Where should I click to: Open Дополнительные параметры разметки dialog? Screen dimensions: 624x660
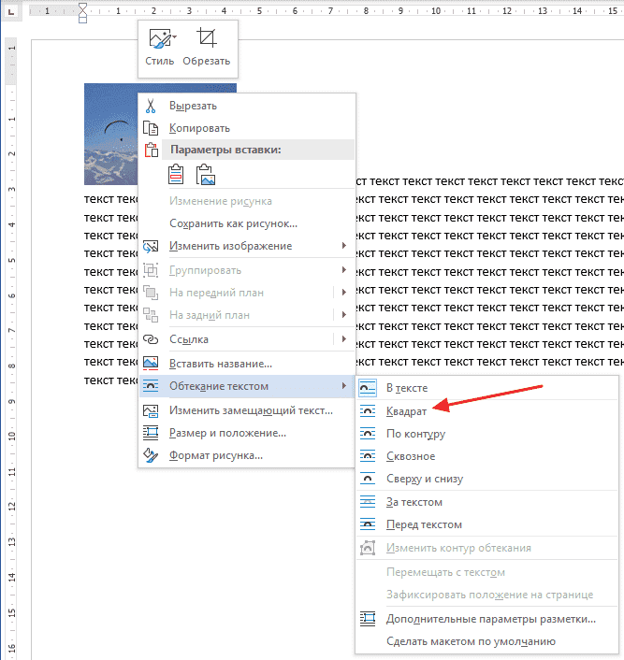pyautogui.click(x=490, y=619)
